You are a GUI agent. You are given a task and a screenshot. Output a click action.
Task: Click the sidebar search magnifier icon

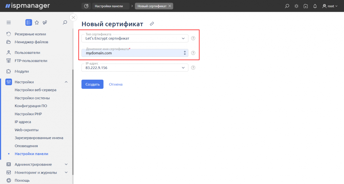pos(65,22)
